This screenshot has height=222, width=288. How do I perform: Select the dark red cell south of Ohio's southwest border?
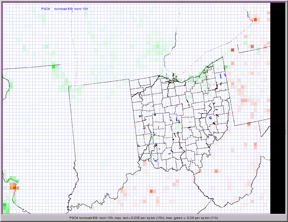(151, 191)
